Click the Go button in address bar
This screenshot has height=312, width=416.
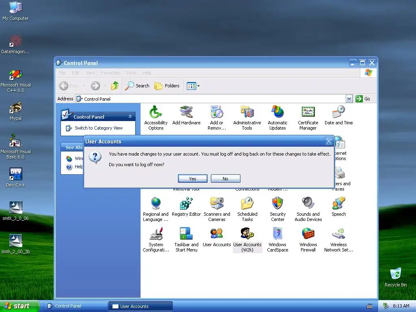(x=363, y=99)
